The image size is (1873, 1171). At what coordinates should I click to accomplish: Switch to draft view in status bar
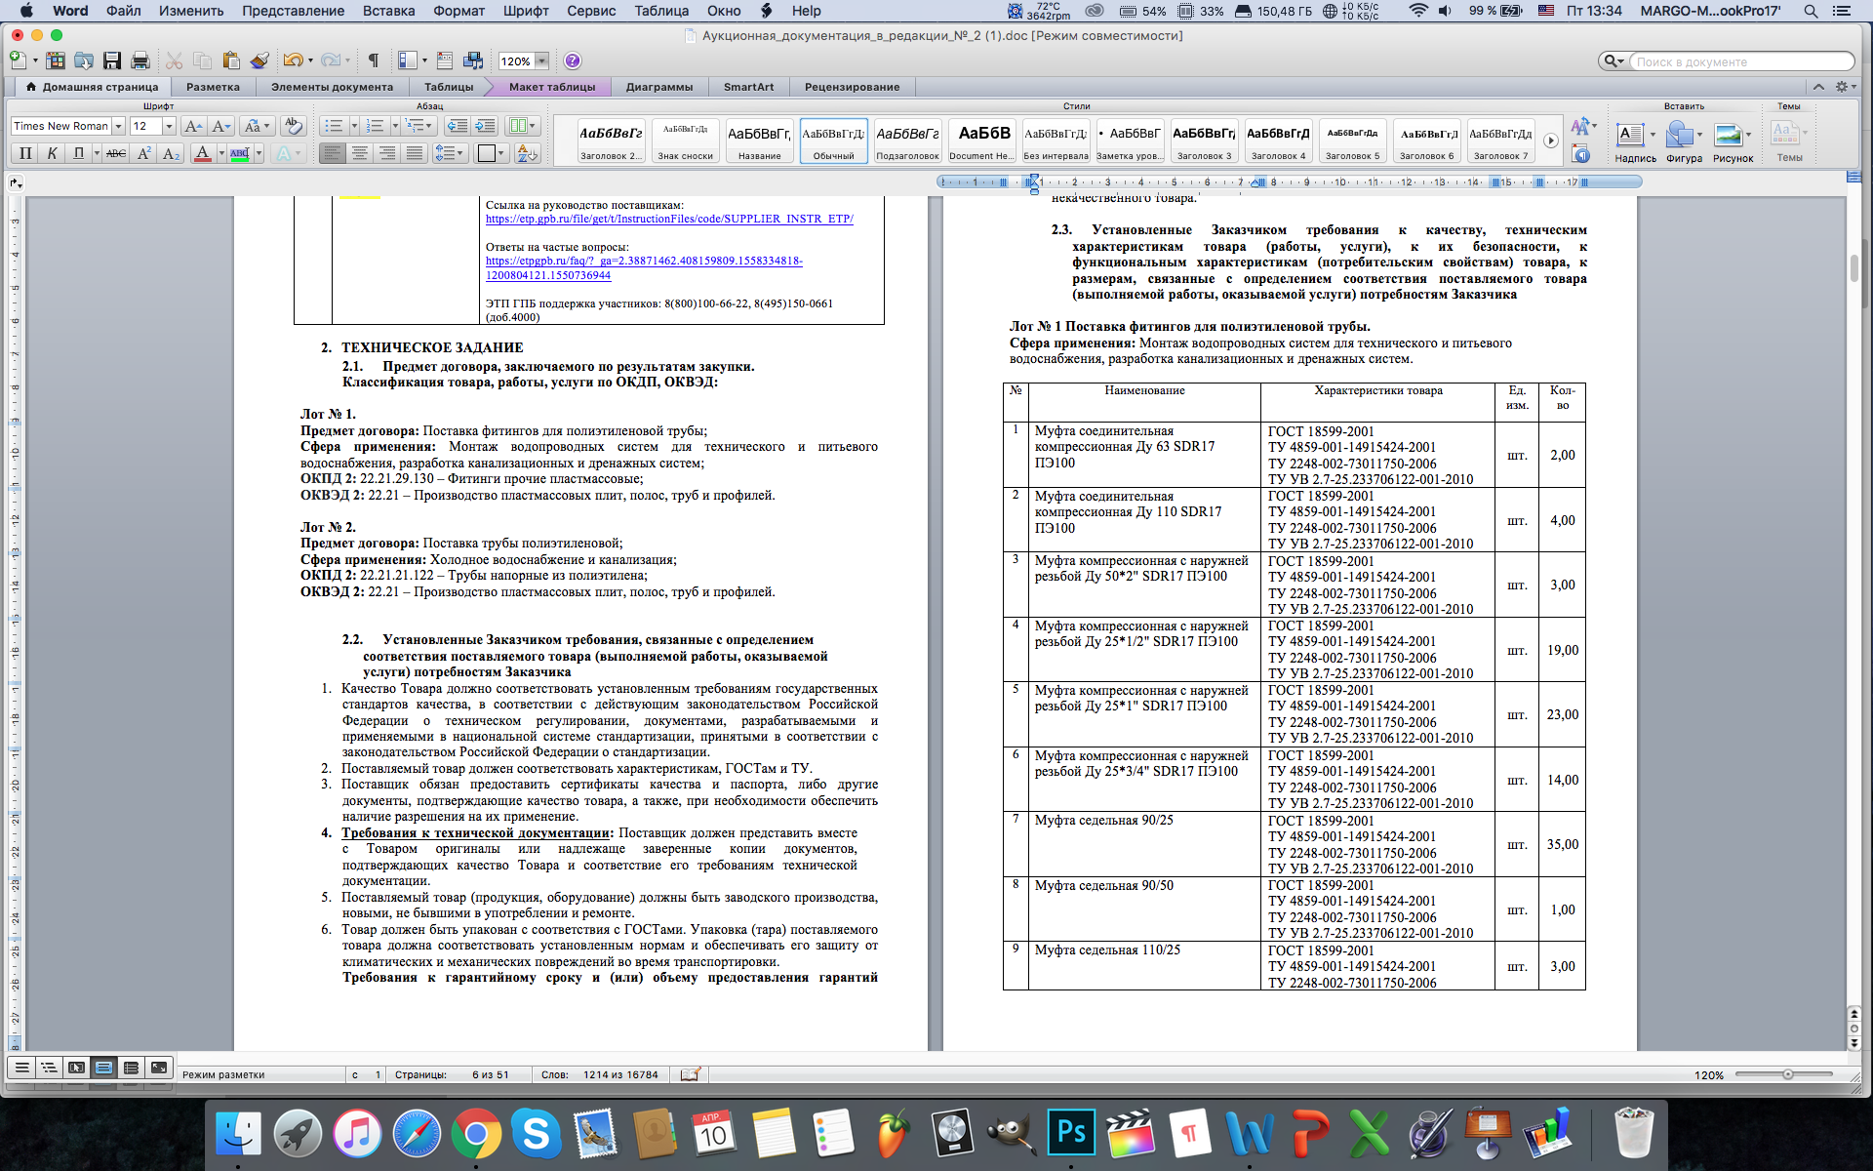[x=21, y=1068]
